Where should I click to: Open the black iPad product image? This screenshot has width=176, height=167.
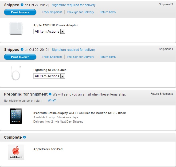click(16, 116)
